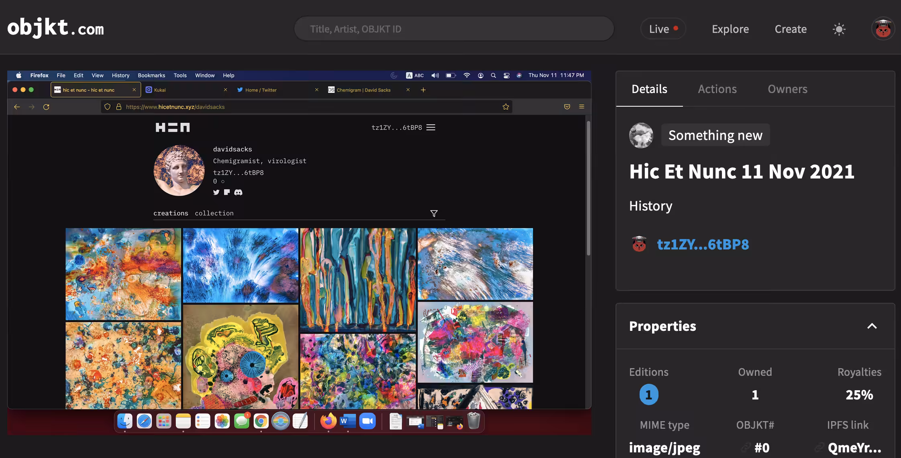Open the Bookmarks menu in the mac menu bar
901x458 pixels.
[151, 75]
